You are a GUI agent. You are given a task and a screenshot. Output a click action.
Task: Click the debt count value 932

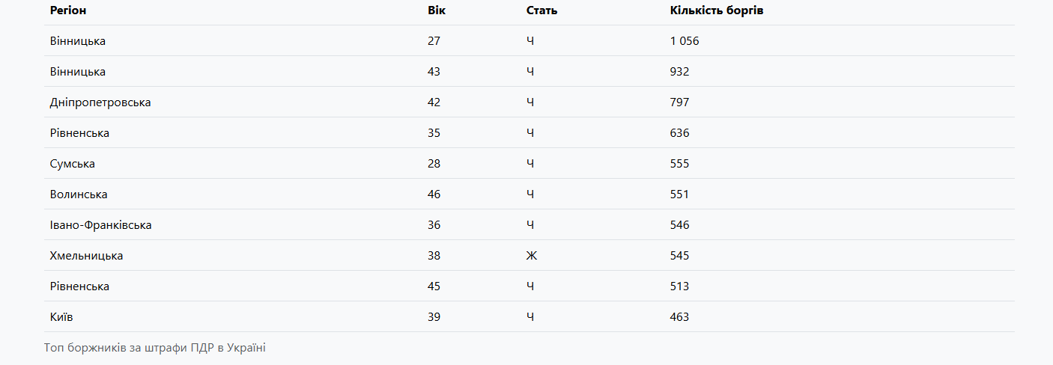pyautogui.click(x=680, y=72)
